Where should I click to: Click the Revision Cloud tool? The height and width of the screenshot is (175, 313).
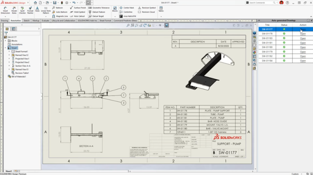(x=147, y=12)
